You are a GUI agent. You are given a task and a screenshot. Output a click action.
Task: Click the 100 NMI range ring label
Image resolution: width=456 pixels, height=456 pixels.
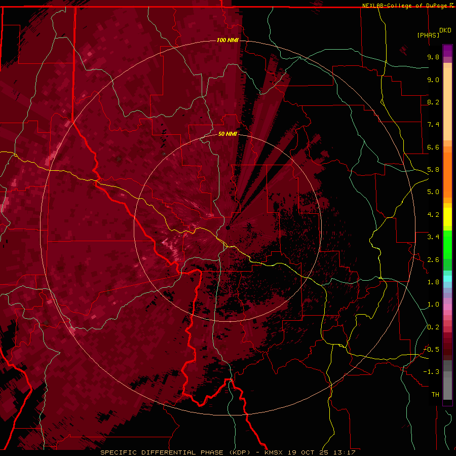click(x=227, y=40)
